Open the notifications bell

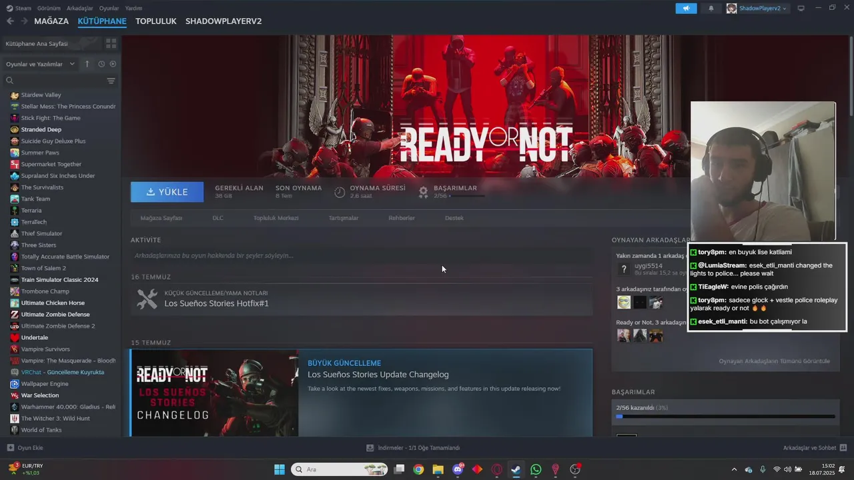711,8
